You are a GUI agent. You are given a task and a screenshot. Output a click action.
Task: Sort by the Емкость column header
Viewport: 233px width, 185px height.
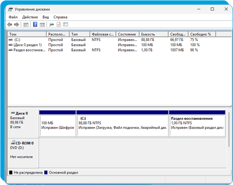pos(154,34)
